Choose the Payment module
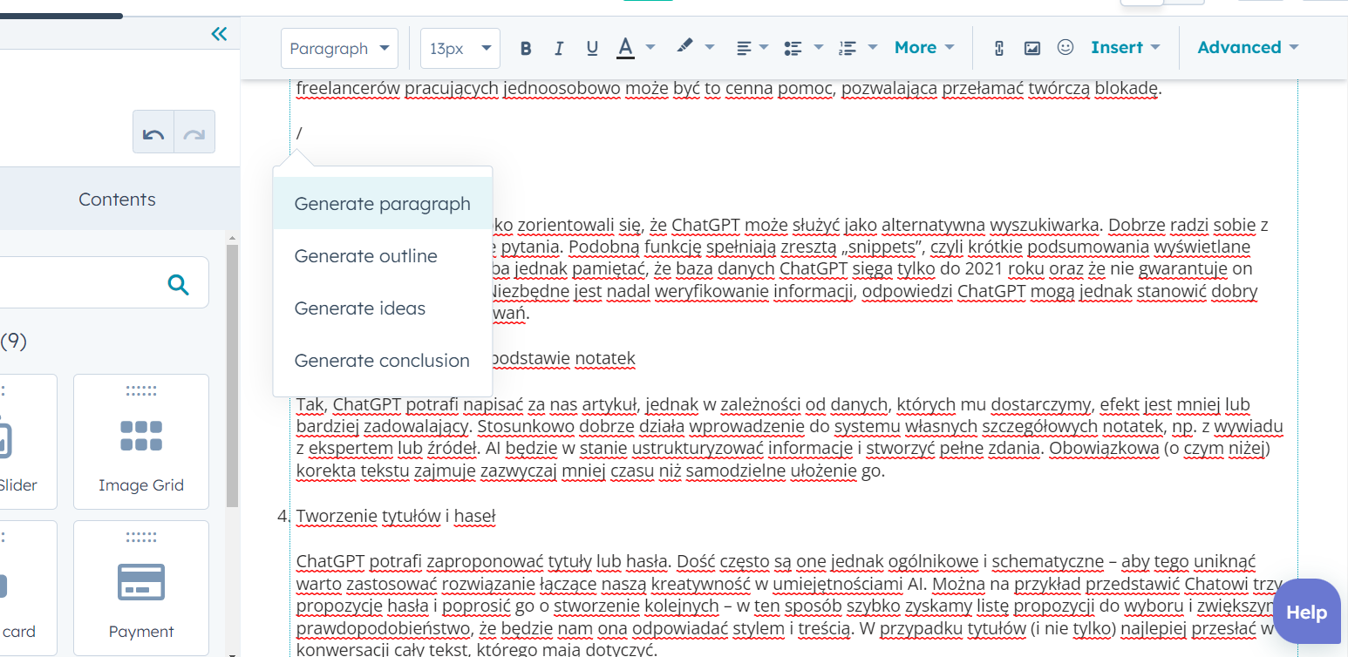The height and width of the screenshot is (657, 1348). click(141, 588)
